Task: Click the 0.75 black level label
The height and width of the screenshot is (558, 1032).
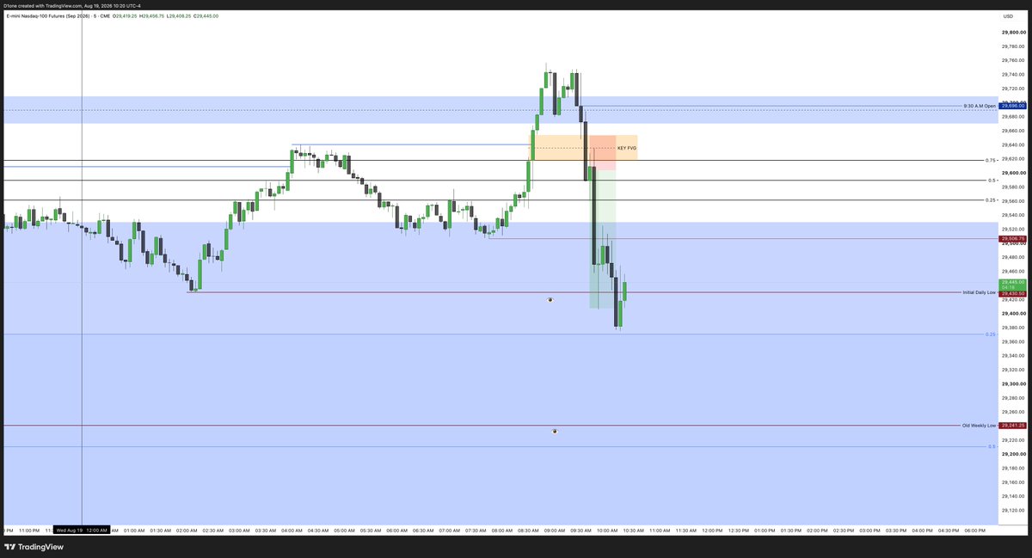Action: [x=991, y=160]
